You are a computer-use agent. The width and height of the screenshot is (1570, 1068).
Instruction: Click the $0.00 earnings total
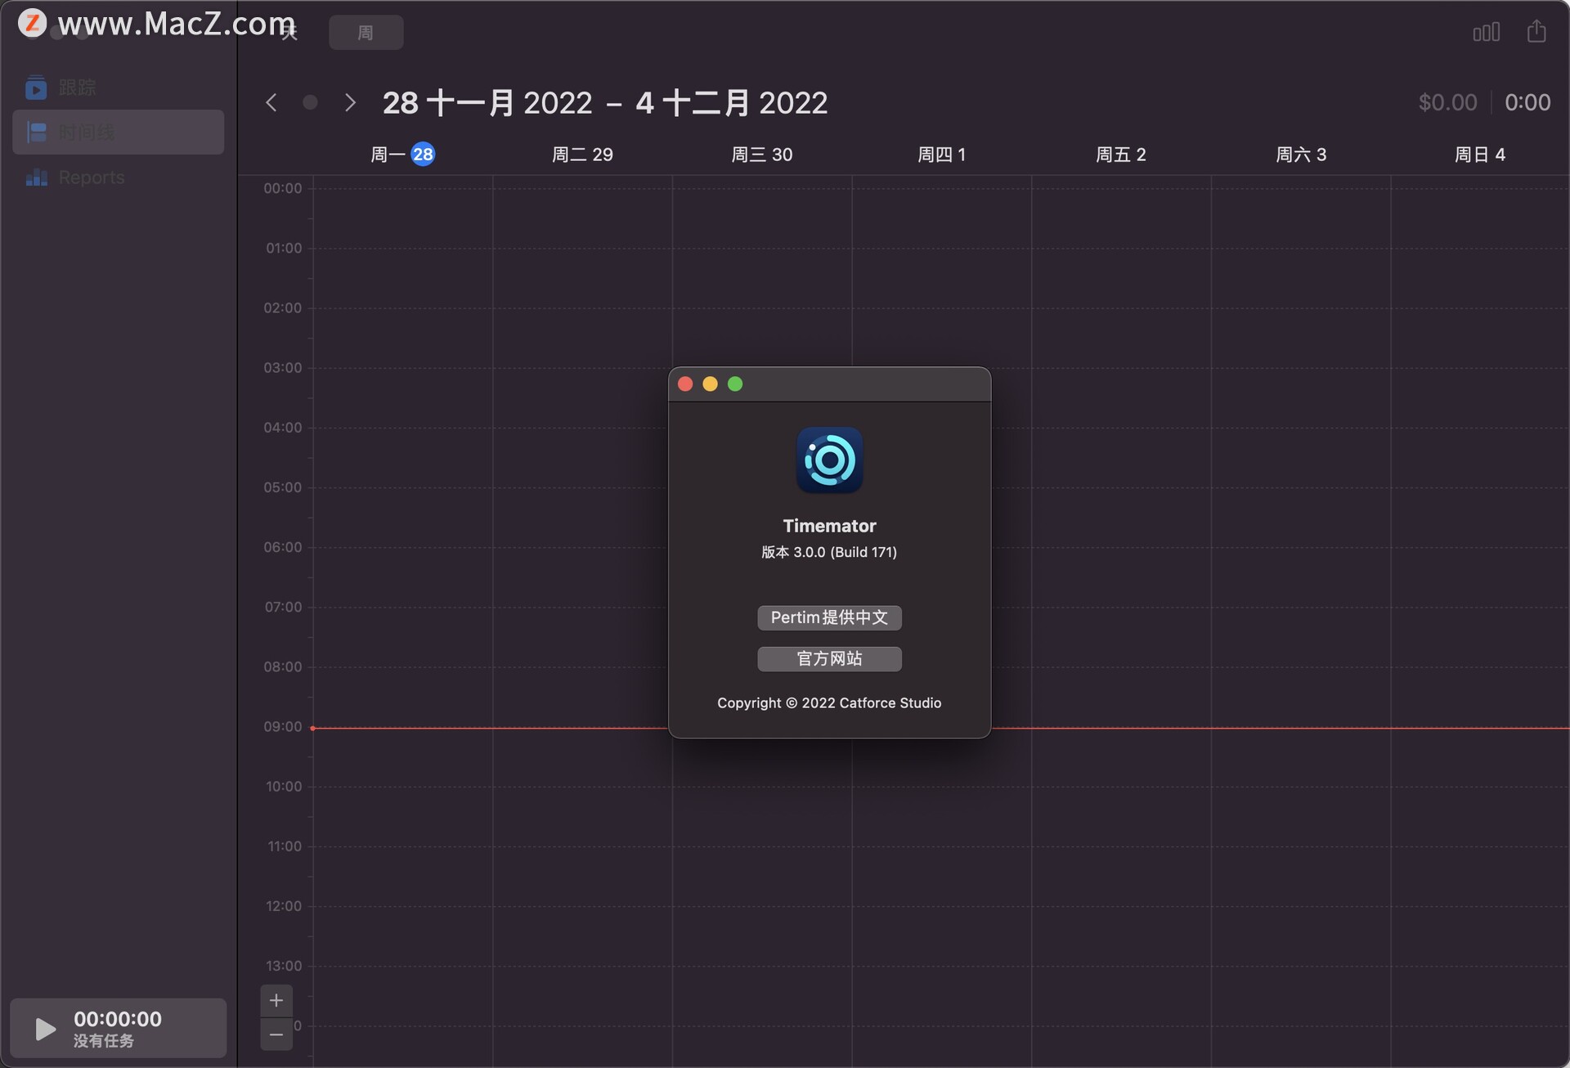[x=1447, y=102]
